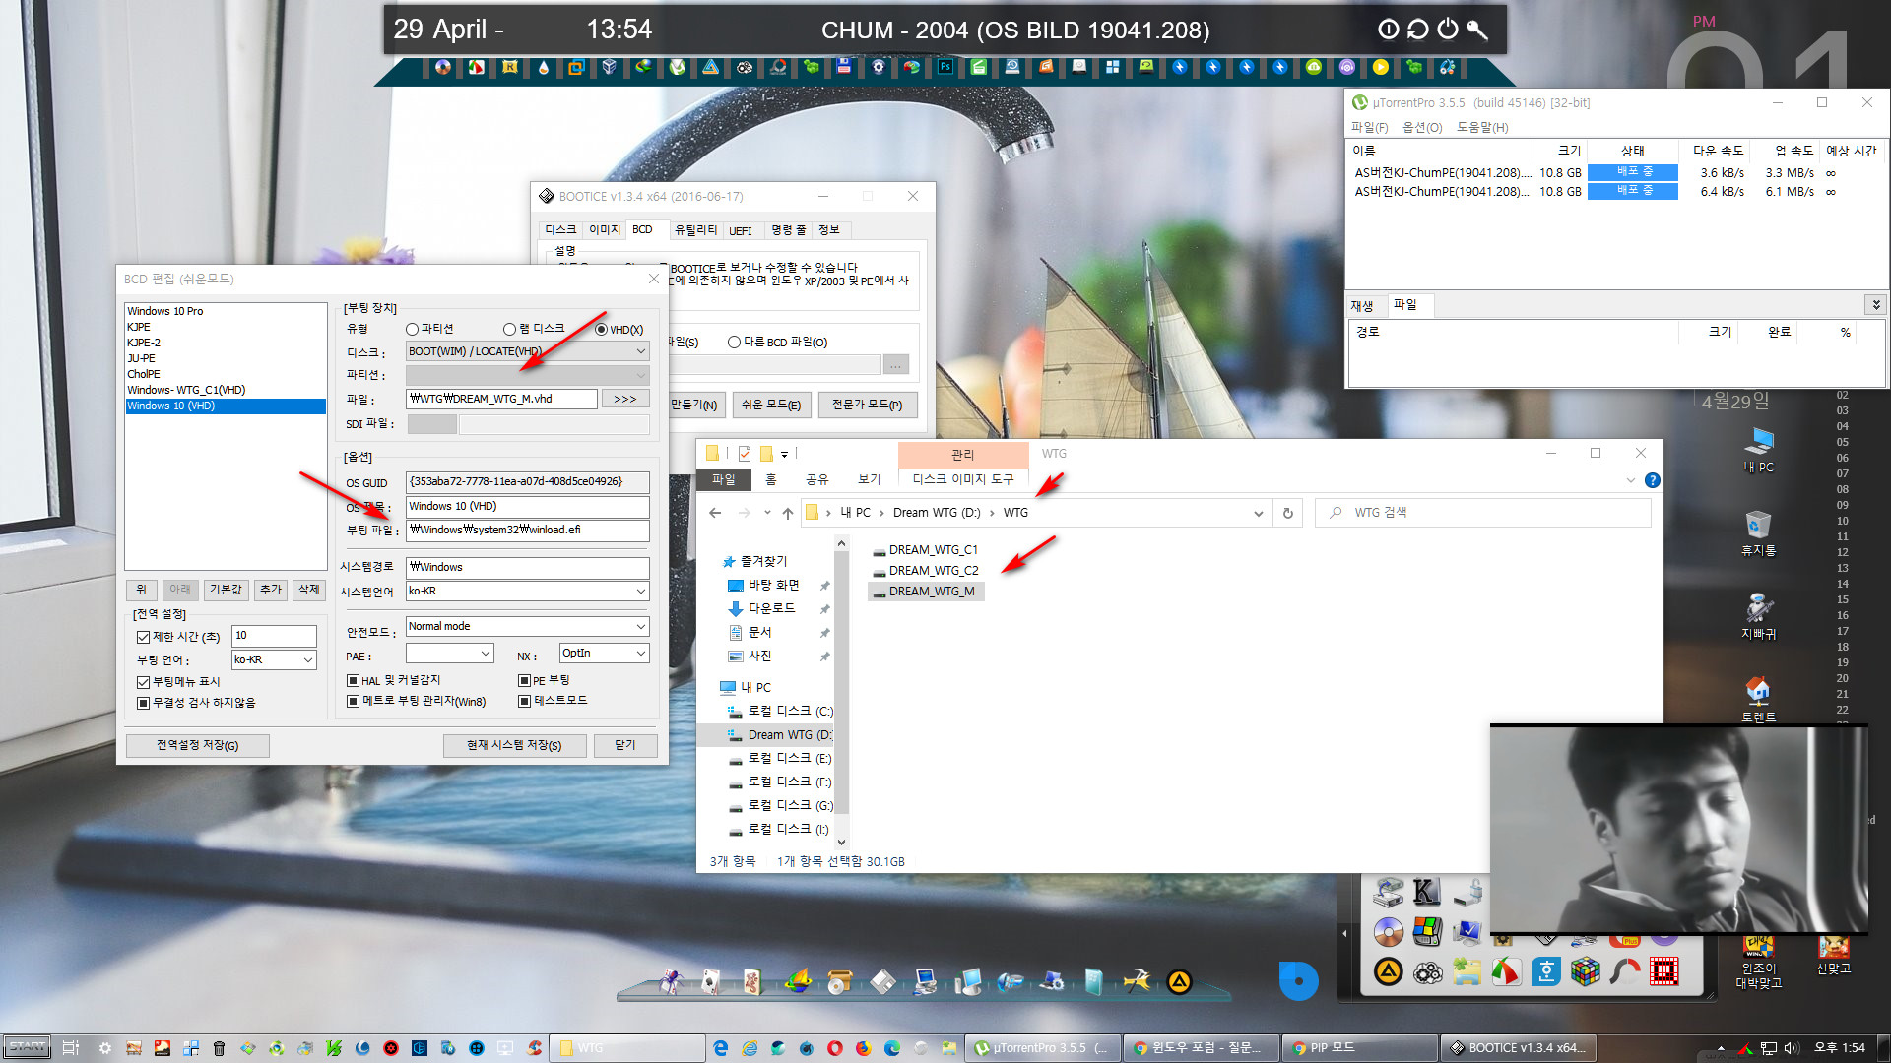The width and height of the screenshot is (1891, 1063).
Task: Launch the red grid icon in the launcher panel
Action: (1664, 972)
